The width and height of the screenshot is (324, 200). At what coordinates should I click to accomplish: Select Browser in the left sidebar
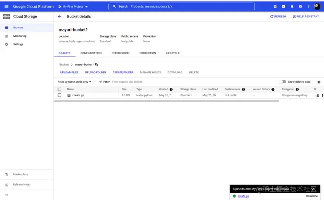(18, 28)
